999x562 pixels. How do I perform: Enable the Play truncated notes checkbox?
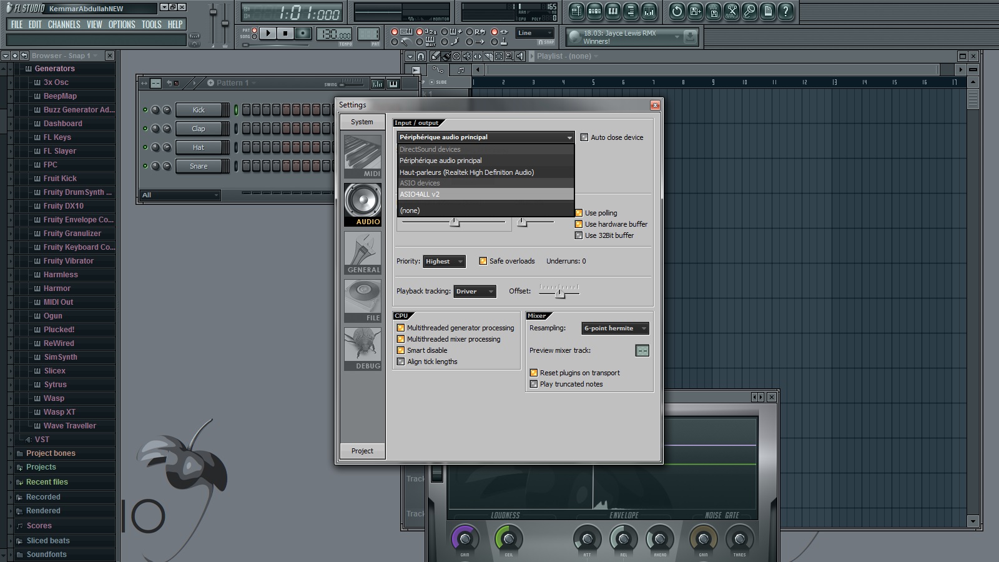point(534,384)
